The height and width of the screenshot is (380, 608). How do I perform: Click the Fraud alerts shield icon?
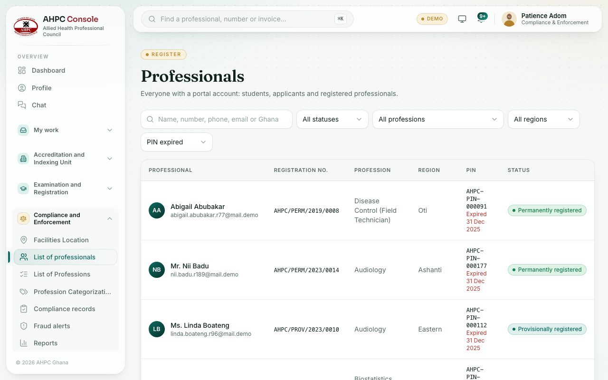[24, 326]
